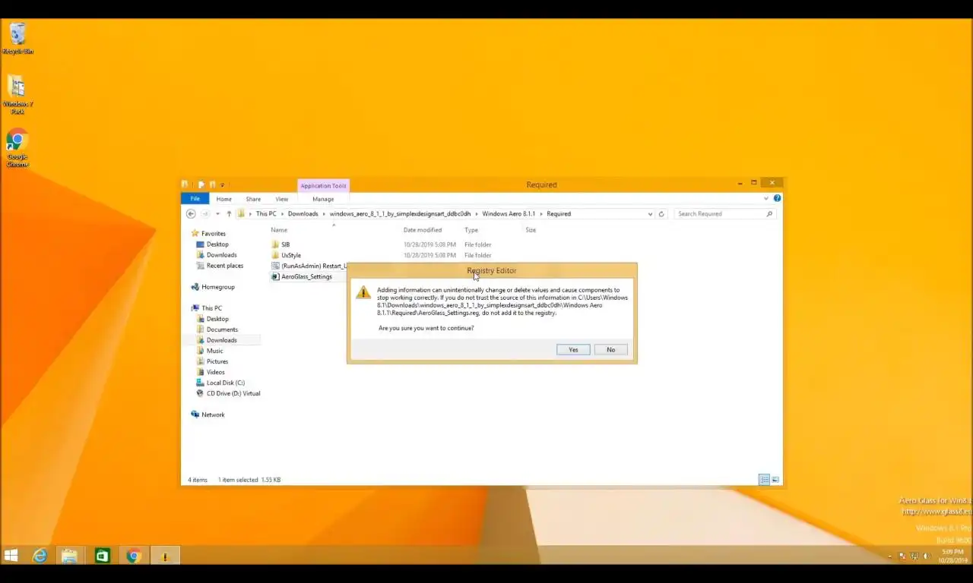Open the Videos folder in the sidebar

[211, 372]
